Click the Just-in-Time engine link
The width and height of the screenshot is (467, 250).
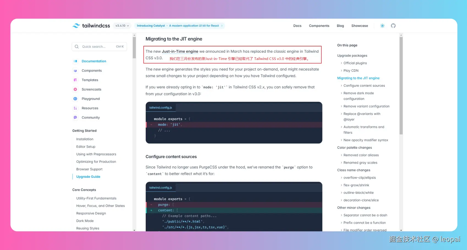click(x=180, y=51)
